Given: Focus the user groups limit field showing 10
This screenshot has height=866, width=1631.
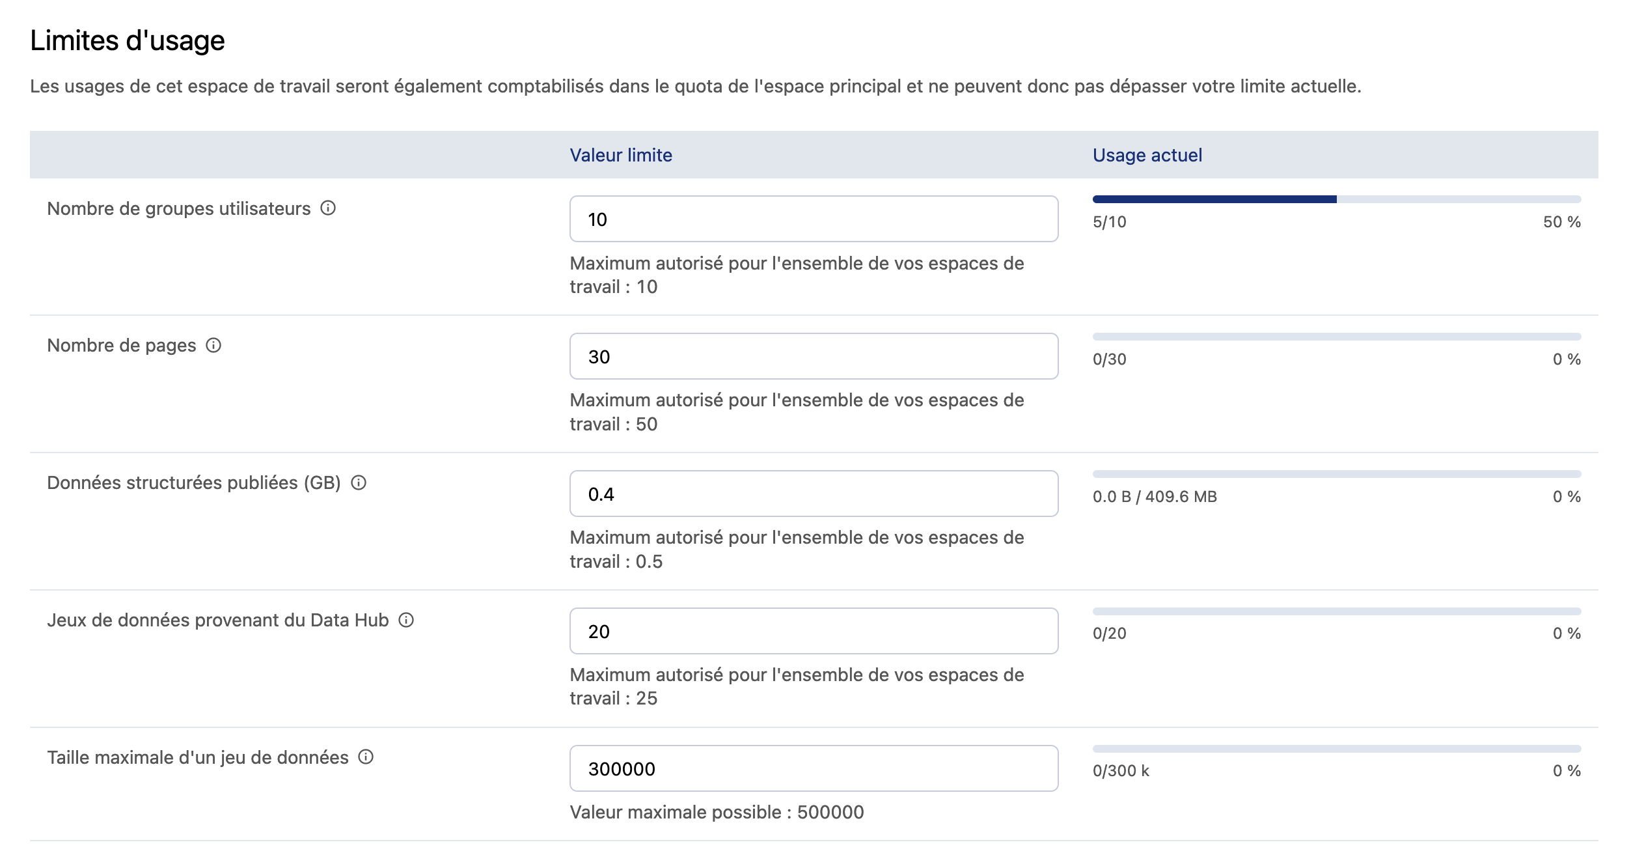Looking at the screenshot, I should [x=814, y=219].
